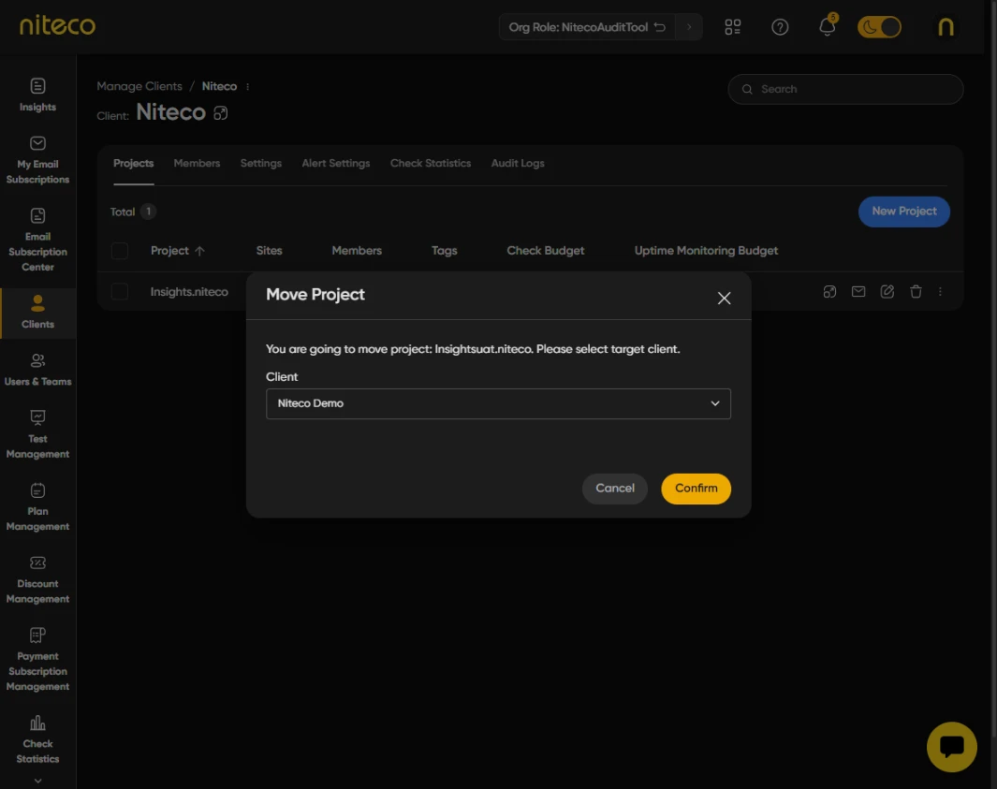This screenshot has width=997, height=789.
Task: Click the Uptime Monitoring Budget column header
Action: (706, 251)
